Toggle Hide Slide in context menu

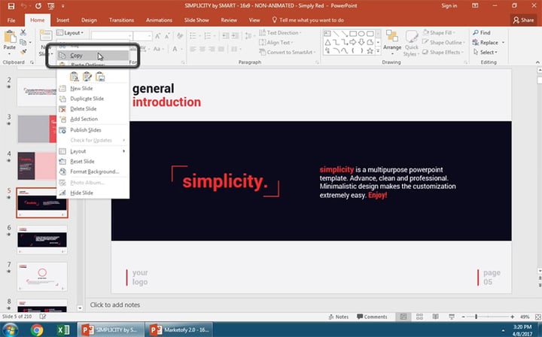[x=81, y=193]
